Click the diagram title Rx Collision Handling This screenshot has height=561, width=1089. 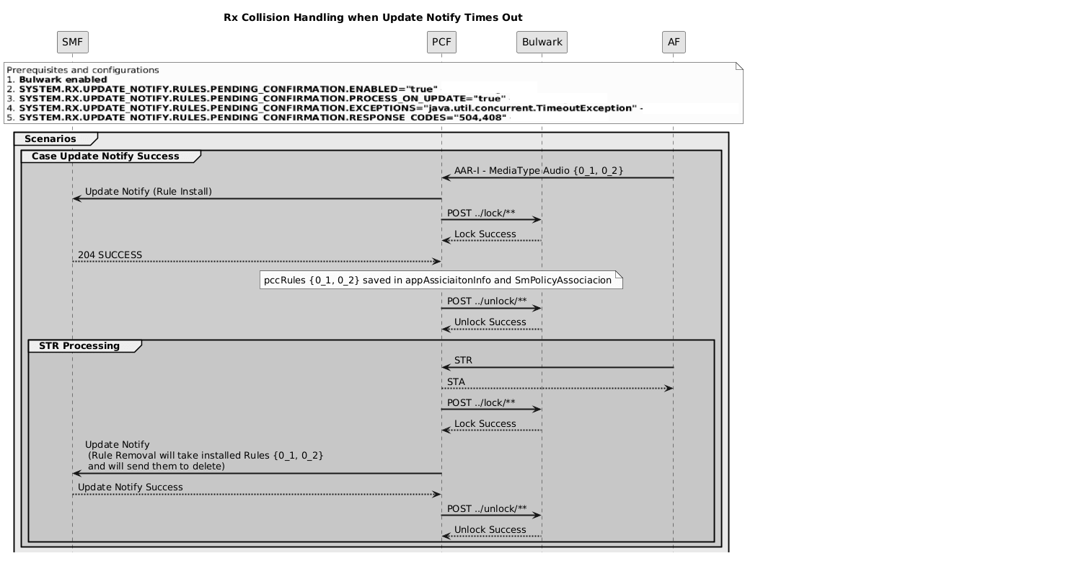pos(372,17)
